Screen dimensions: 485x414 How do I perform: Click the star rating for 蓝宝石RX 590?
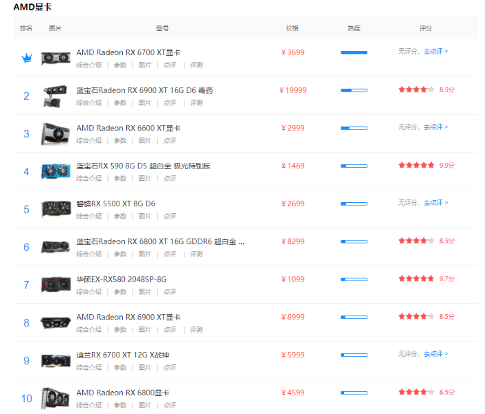pos(416,166)
